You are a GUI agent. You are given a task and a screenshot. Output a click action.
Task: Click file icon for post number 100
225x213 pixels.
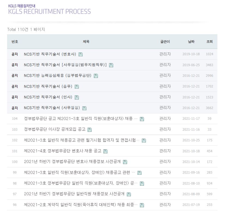pos(125,162)
